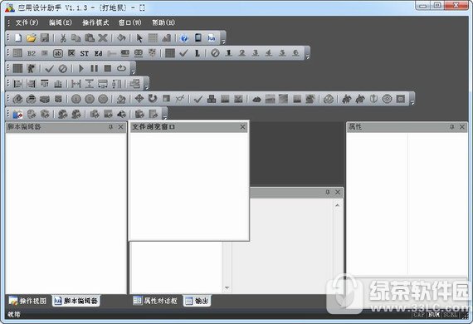This screenshot has width=473, height=324.
Task: Click the output panel scroll up arrow
Action: [x=337, y=205]
